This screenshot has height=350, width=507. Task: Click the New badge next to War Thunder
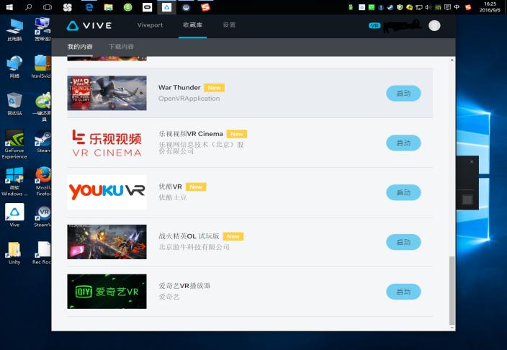(214, 88)
